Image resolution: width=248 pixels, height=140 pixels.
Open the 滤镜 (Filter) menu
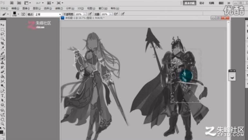[x=59, y=8]
